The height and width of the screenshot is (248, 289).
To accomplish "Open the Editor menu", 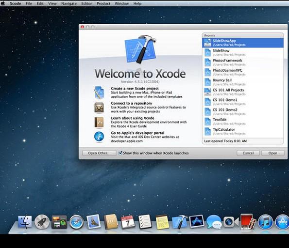I will [86, 3].
